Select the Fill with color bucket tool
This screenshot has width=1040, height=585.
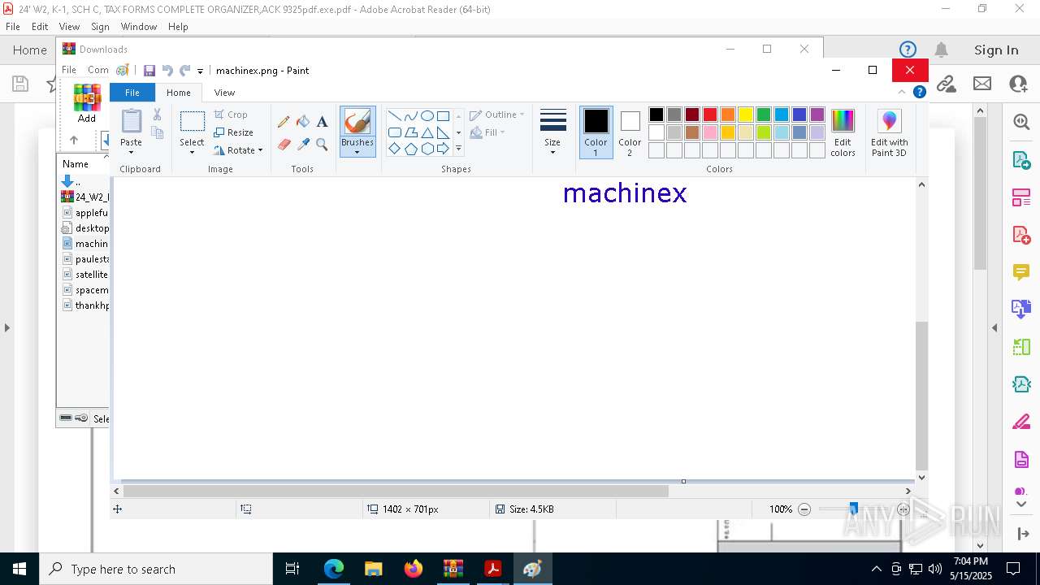point(303,122)
